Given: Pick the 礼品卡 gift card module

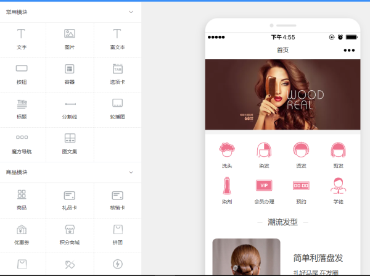Looking at the screenshot, I should (70, 195).
